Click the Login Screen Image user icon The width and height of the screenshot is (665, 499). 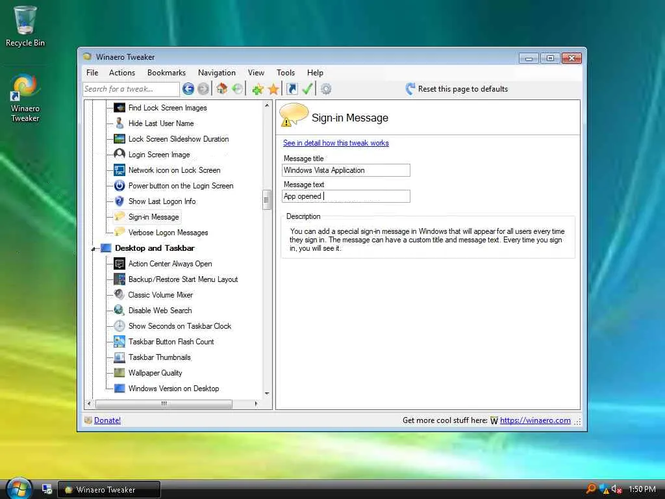[119, 154]
